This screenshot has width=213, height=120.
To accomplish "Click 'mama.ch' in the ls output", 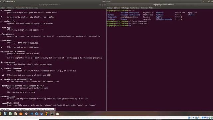I will point(147,19).
